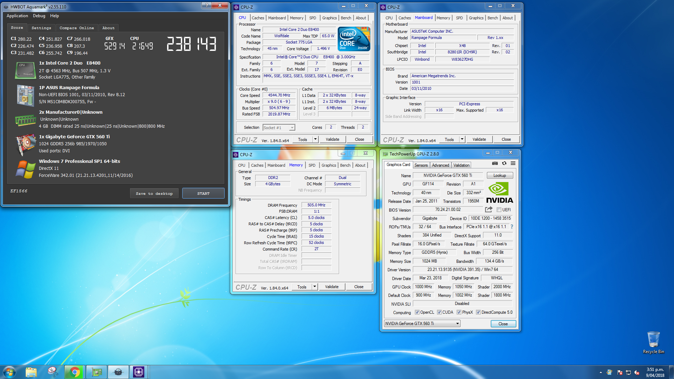
Task: Click the Close button in GPU-Z
Action: coord(503,324)
